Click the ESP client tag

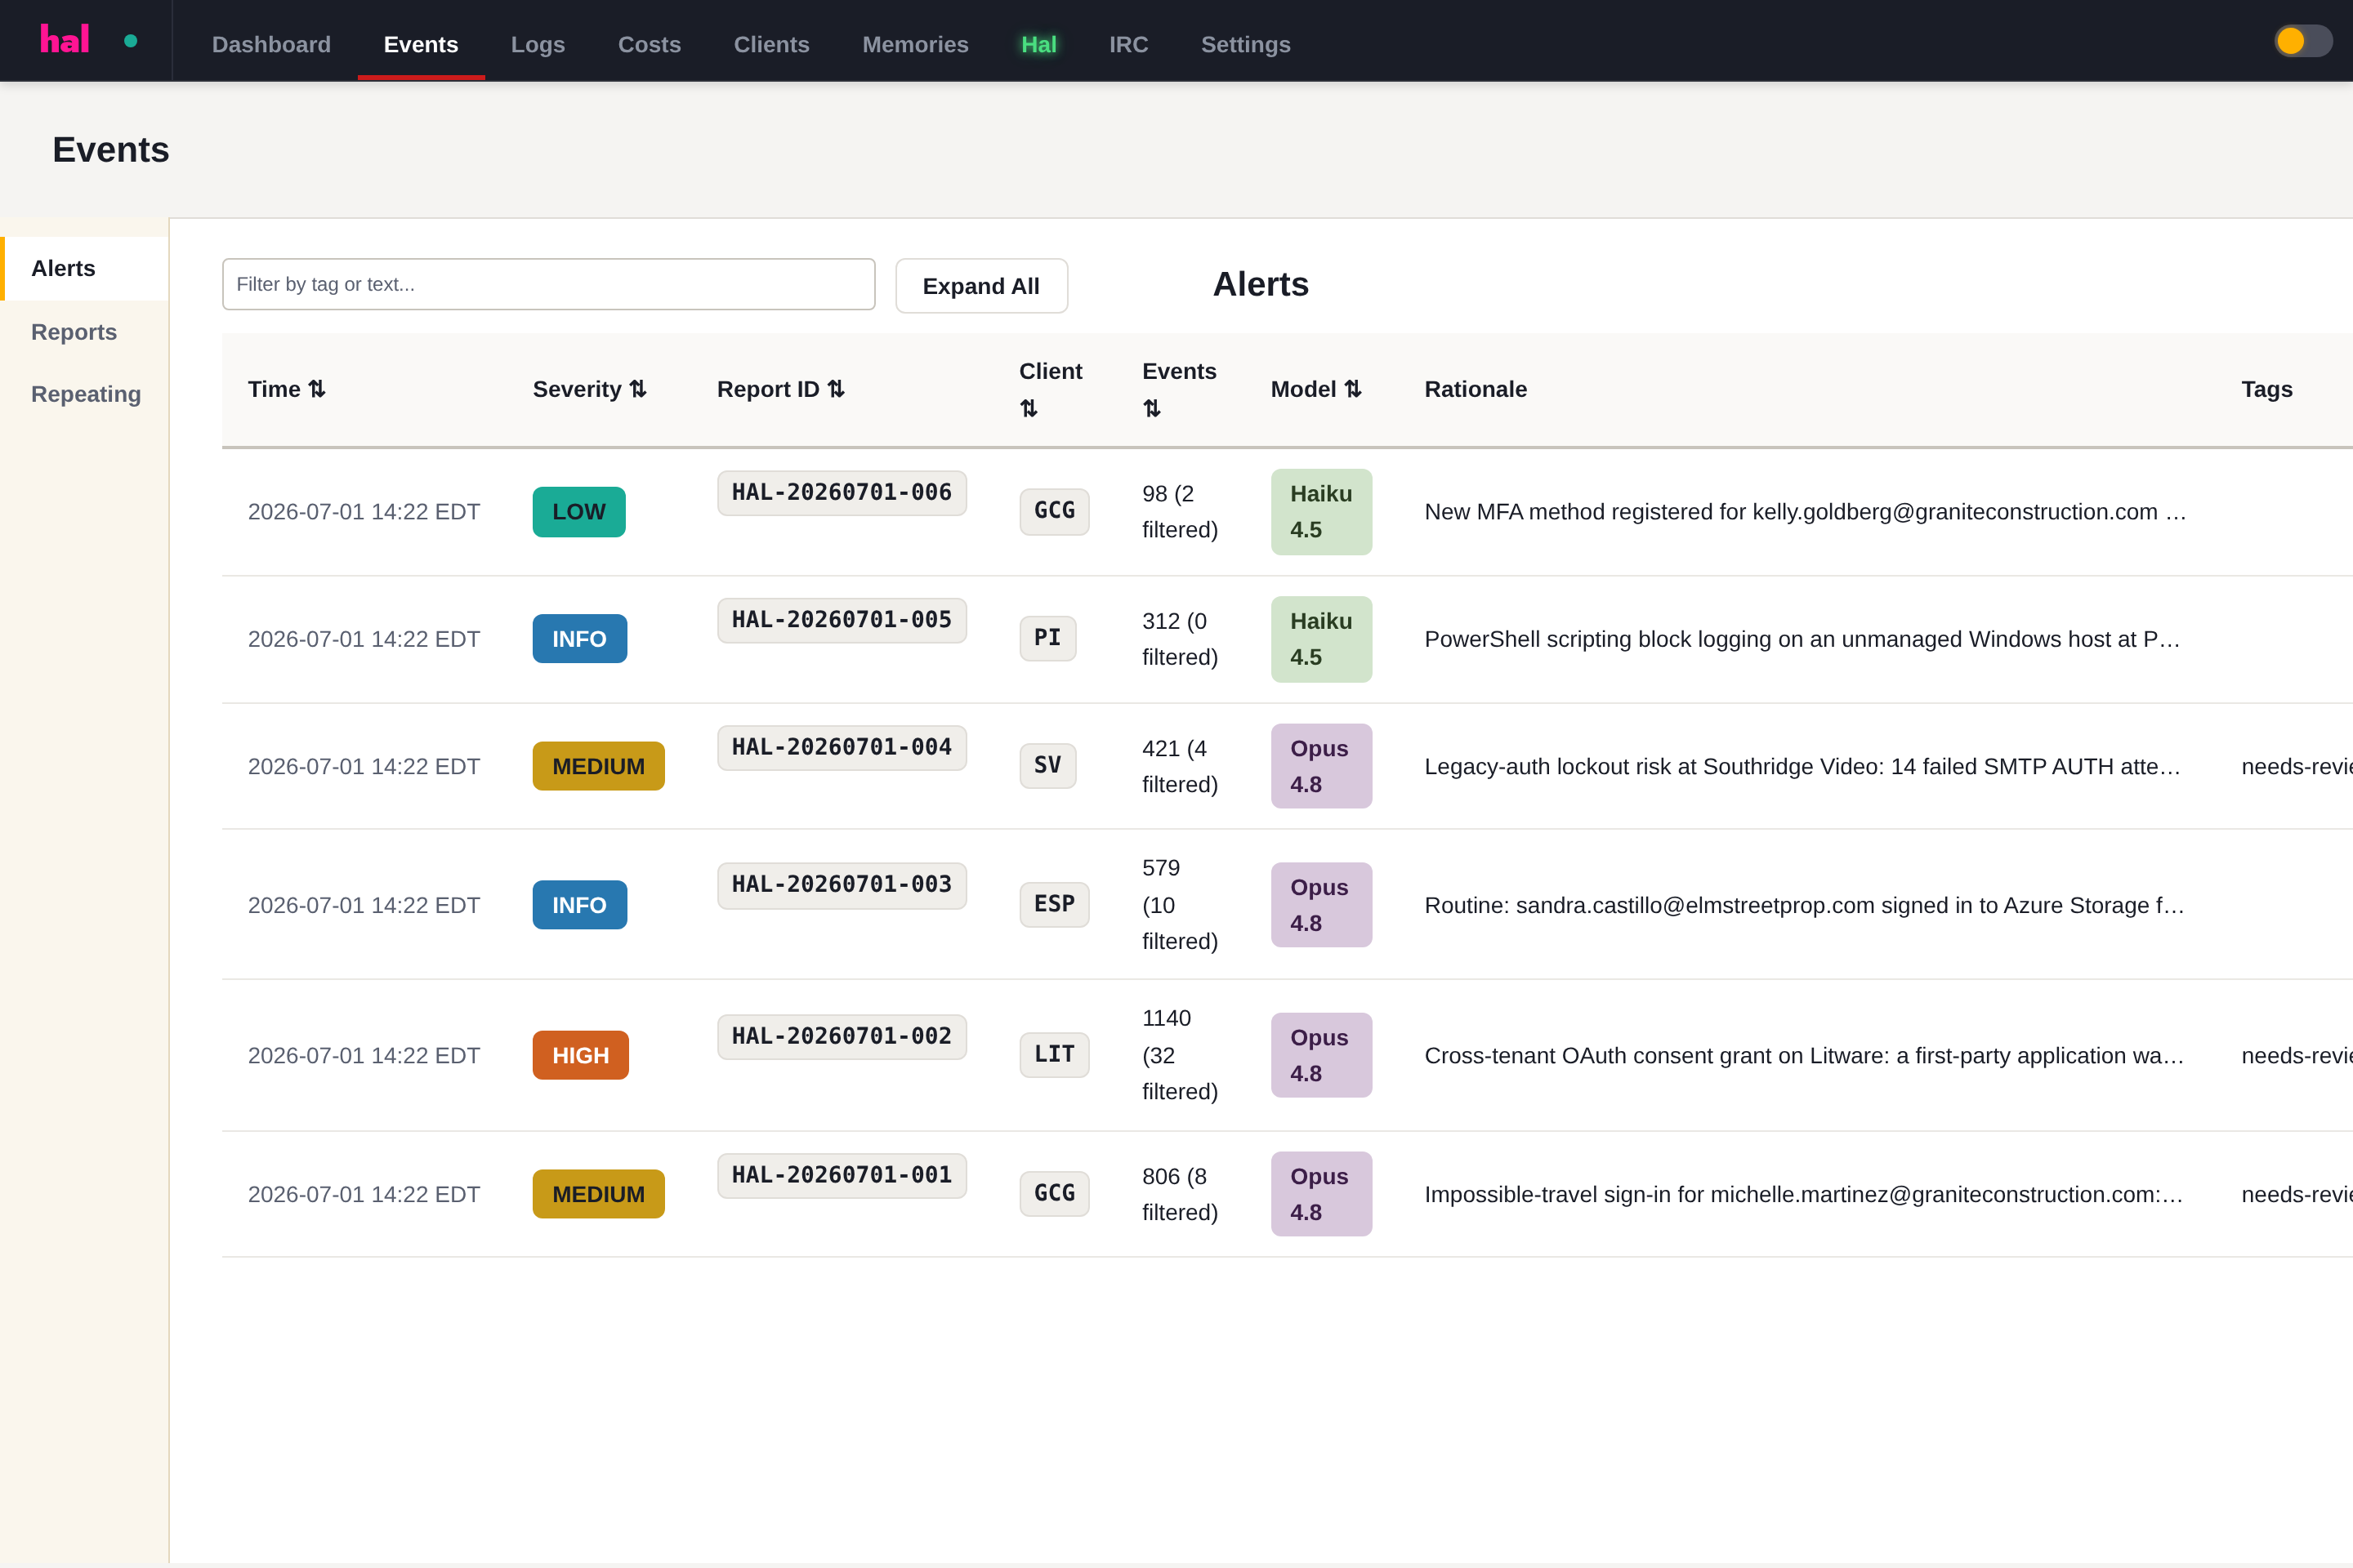[1053, 904]
